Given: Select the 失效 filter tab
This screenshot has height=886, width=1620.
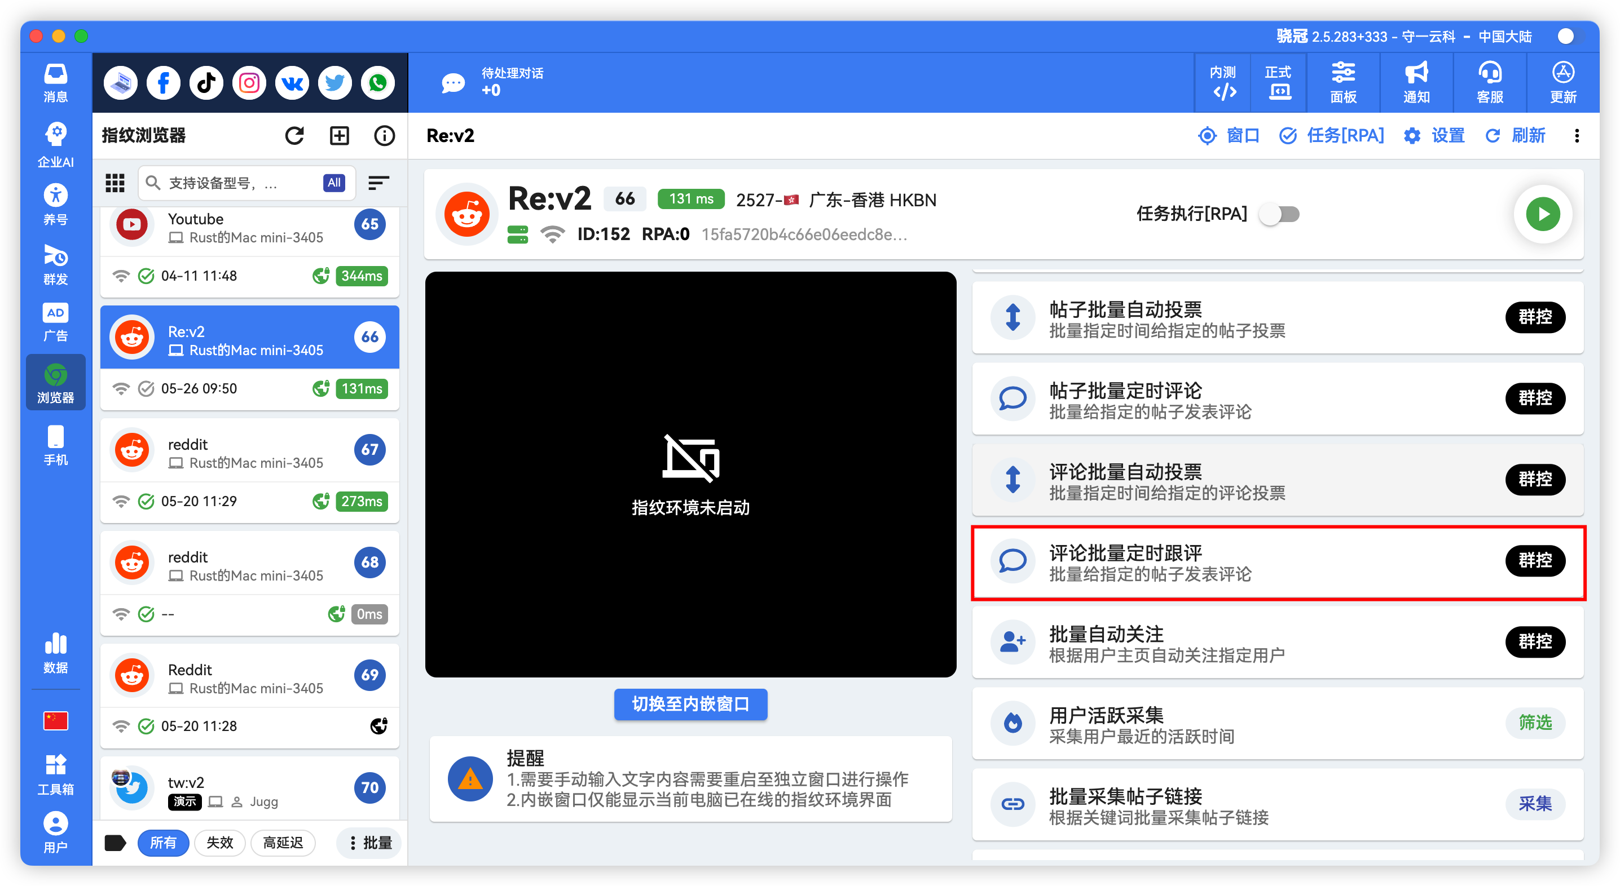Looking at the screenshot, I should coord(219,843).
